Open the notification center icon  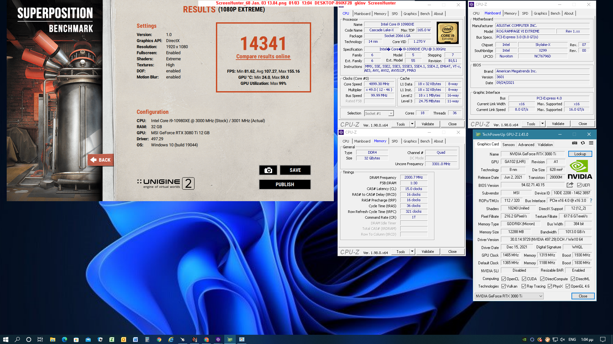click(x=602, y=340)
